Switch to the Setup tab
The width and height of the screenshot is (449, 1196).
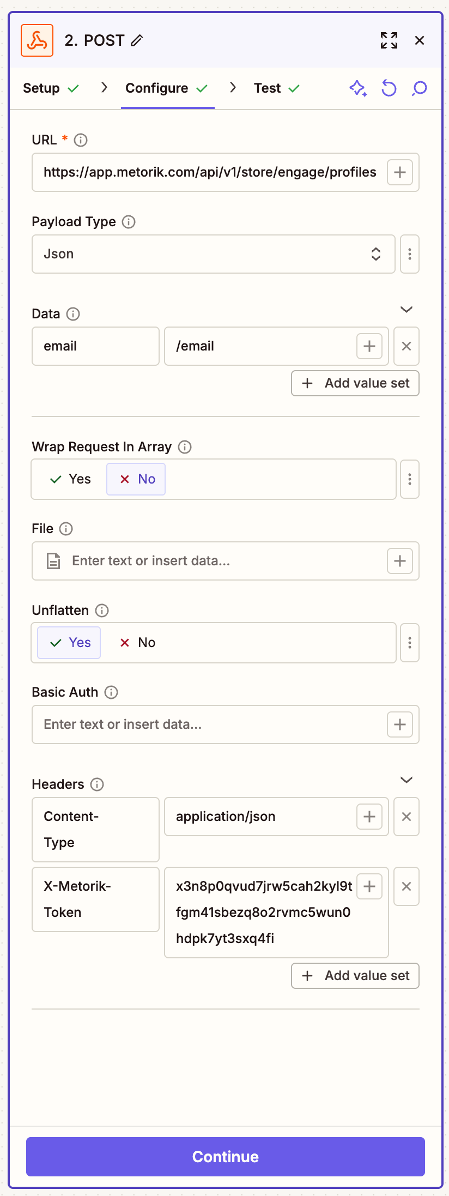50,88
